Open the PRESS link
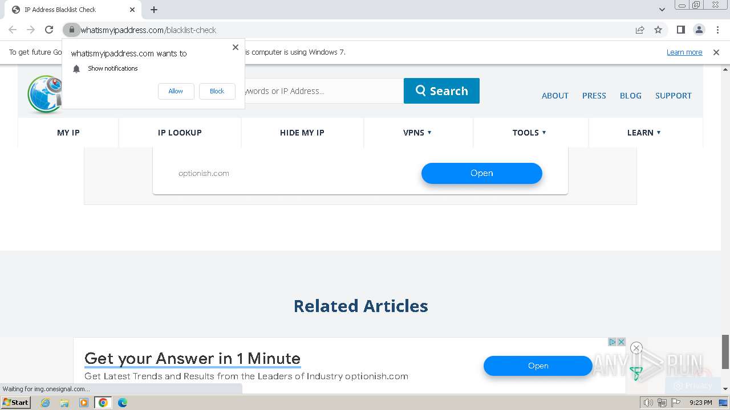730x410 pixels. click(594, 96)
